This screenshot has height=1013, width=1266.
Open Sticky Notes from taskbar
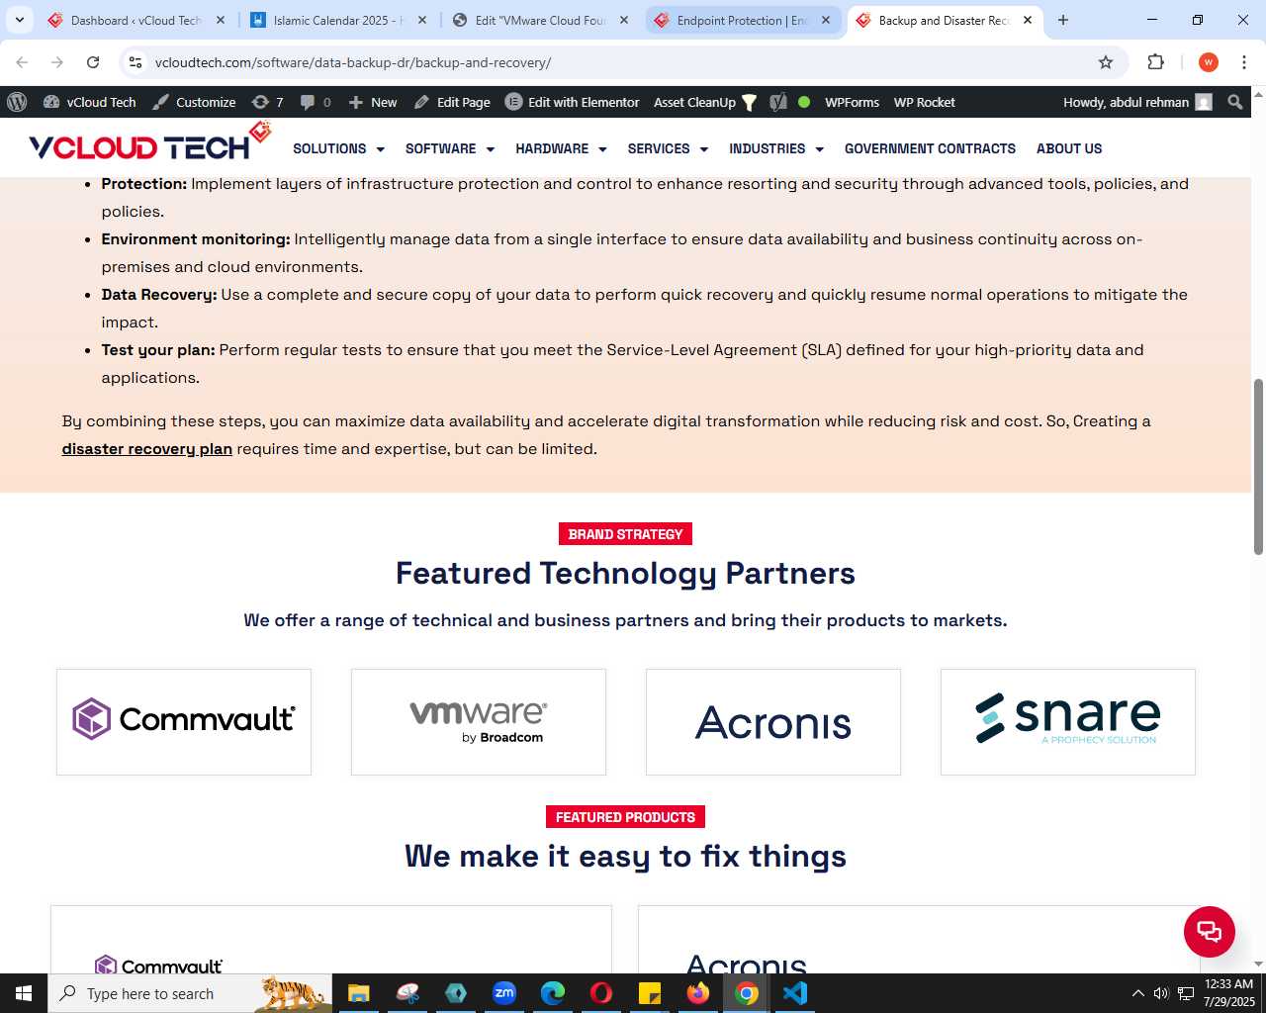(x=650, y=993)
